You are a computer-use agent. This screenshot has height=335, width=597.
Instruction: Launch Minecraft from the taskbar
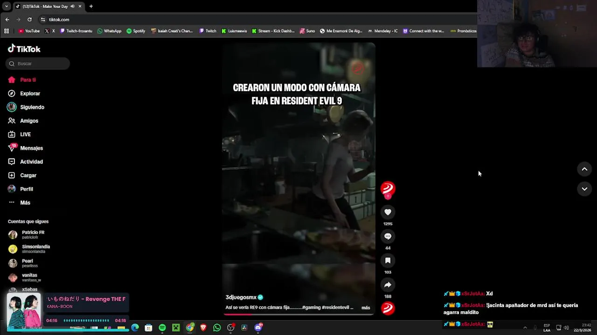coord(176,328)
